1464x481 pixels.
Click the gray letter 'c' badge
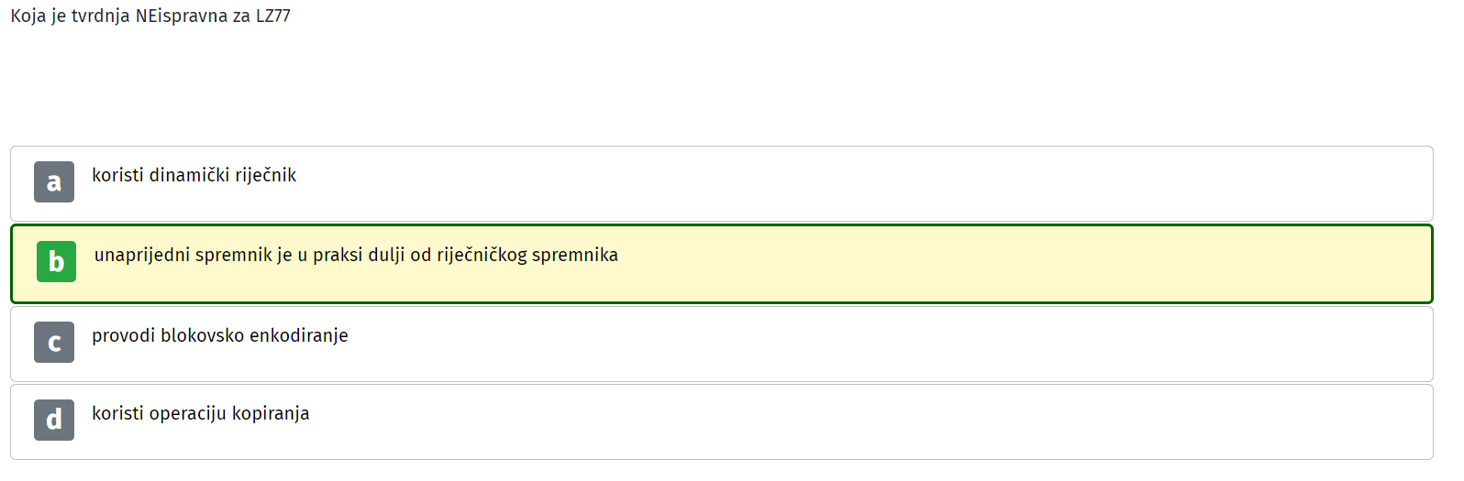click(54, 342)
